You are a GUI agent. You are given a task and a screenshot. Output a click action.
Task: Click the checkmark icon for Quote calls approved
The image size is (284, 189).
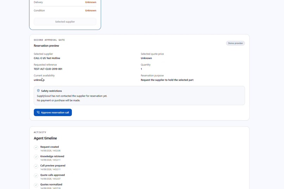pos(36,176)
